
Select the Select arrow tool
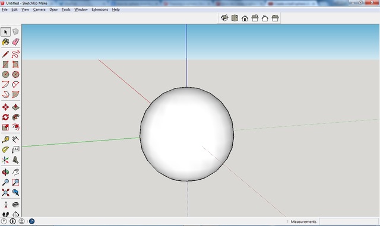point(5,31)
